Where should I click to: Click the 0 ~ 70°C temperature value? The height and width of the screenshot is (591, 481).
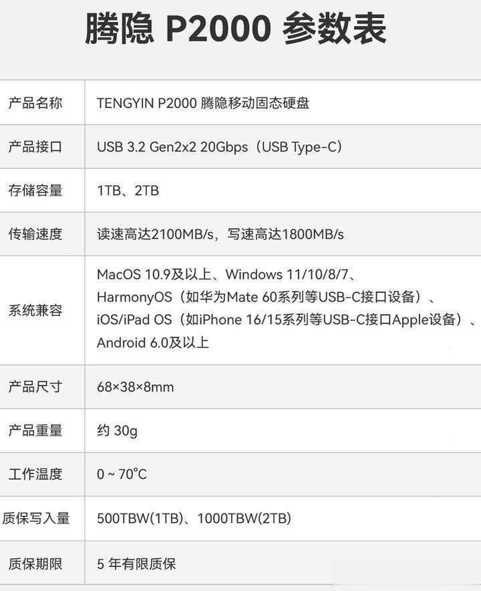pyautogui.click(x=122, y=474)
